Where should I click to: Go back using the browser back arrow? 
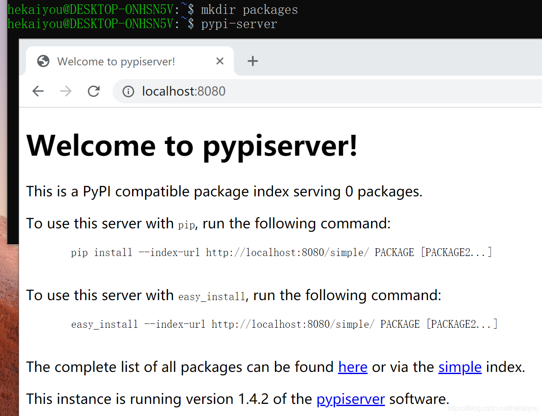coord(38,91)
